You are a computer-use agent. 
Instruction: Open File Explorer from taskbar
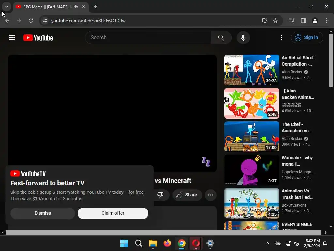pyautogui.click(x=153, y=243)
